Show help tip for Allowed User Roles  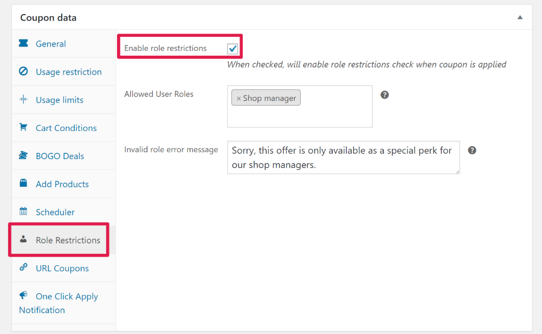[384, 95]
